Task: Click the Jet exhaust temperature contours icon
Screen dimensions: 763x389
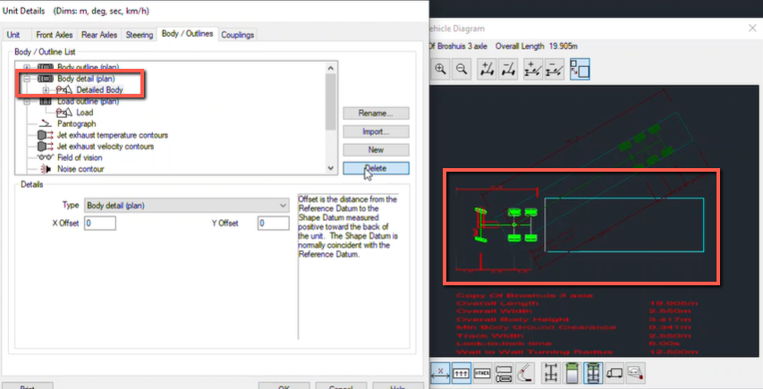Action: [x=46, y=135]
